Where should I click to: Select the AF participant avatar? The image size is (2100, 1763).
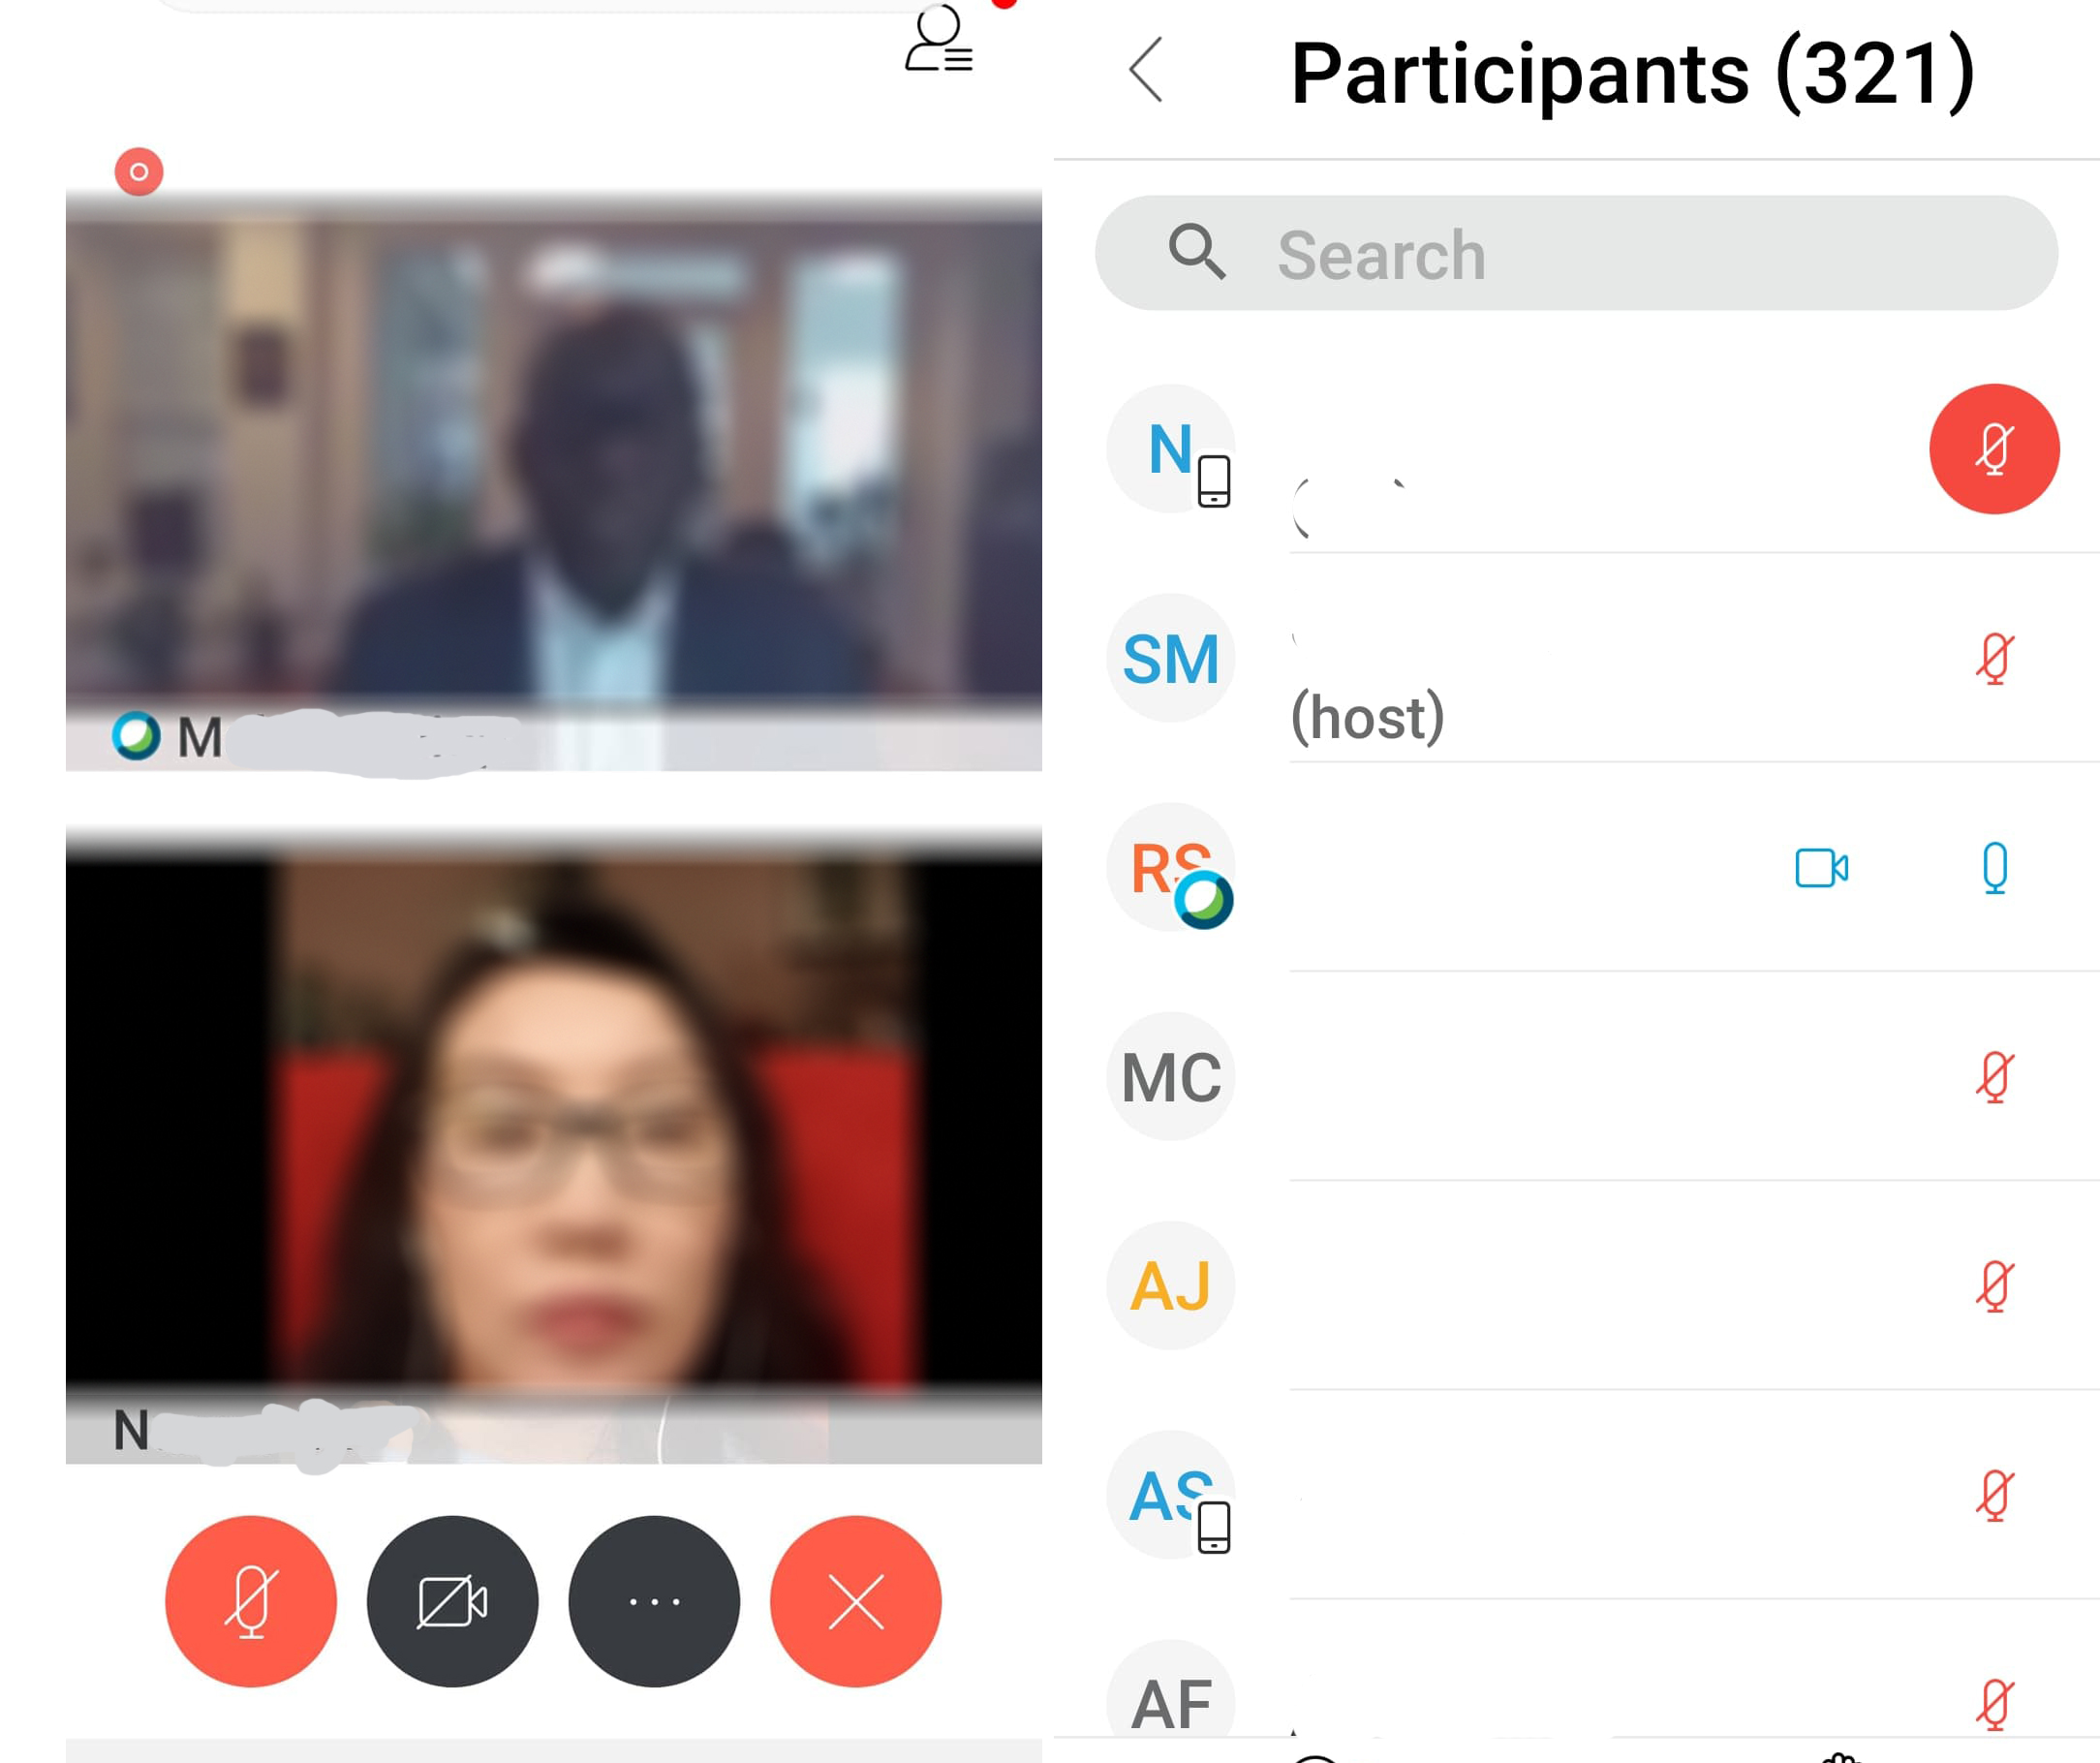[1171, 1690]
